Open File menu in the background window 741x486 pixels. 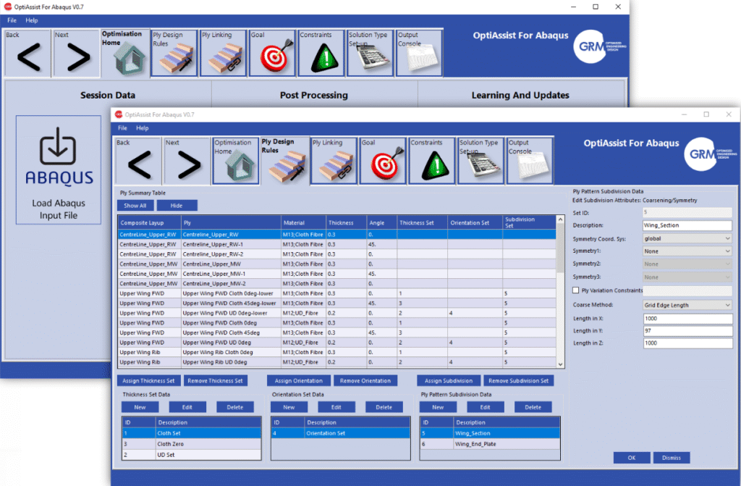(12, 20)
